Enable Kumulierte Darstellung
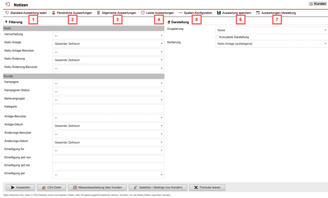Image resolution: width=328 pixels, height=198 pixels. click(217, 37)
